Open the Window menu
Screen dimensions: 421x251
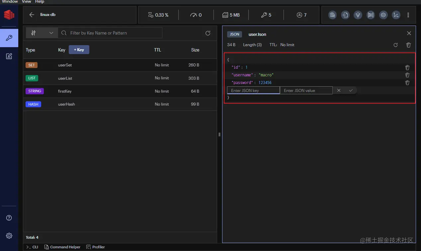[10, 2]
